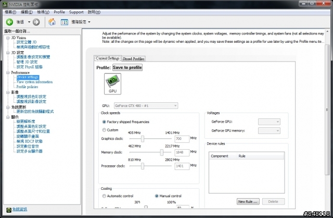Switch to Current Settings tab
This screenshot has width=333, height=218.
click(108, 58)
